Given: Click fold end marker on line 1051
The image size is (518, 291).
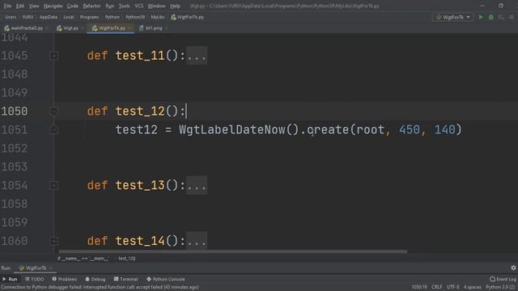Looking at the screenshot, I should click(53, 130).
